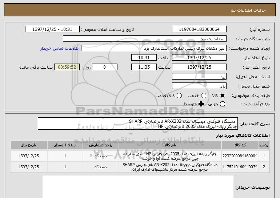Screen dimensions: 280x198
Task: Click the تاریخ اعتبار نیاز date field
Action: 199,67
